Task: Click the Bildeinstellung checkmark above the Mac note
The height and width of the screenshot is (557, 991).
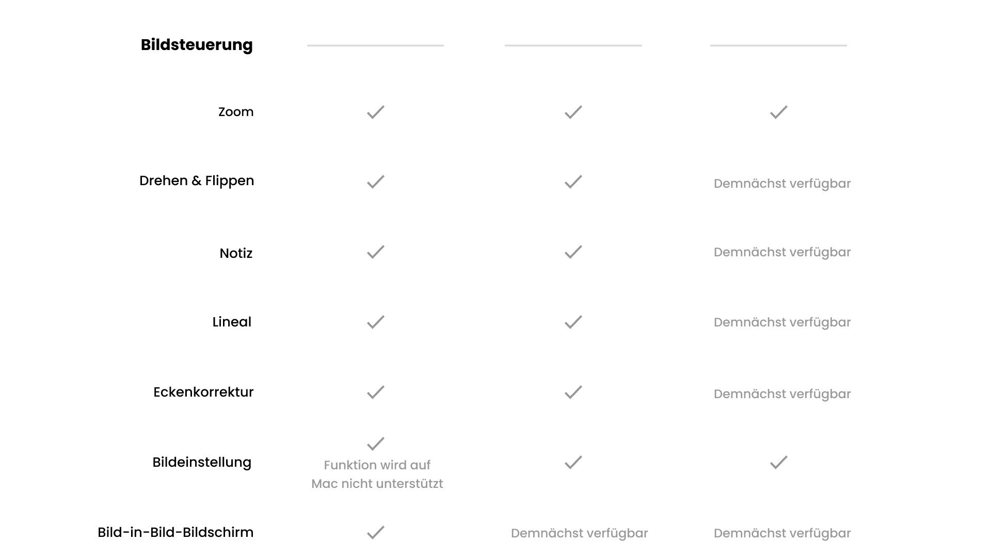Action: tap(376, 444)
